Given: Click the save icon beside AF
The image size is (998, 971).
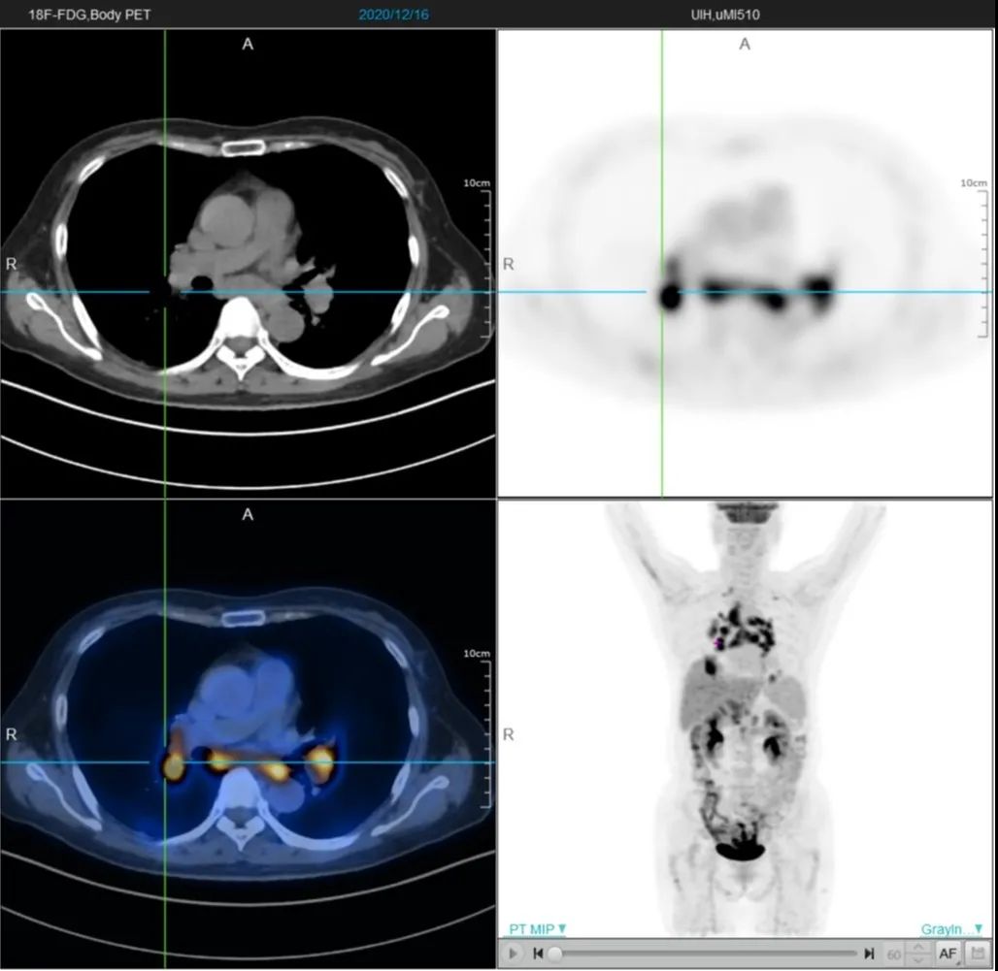Looking at the screenshot, I should pyautogui.click(x=976, y=954).
